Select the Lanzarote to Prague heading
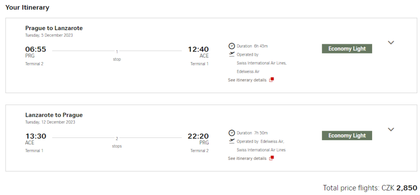The width and height of the screenshot is (420, 195). (x=54, y=115)
